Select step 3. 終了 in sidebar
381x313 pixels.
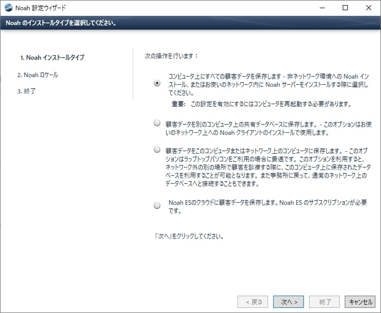coord(27,91)
